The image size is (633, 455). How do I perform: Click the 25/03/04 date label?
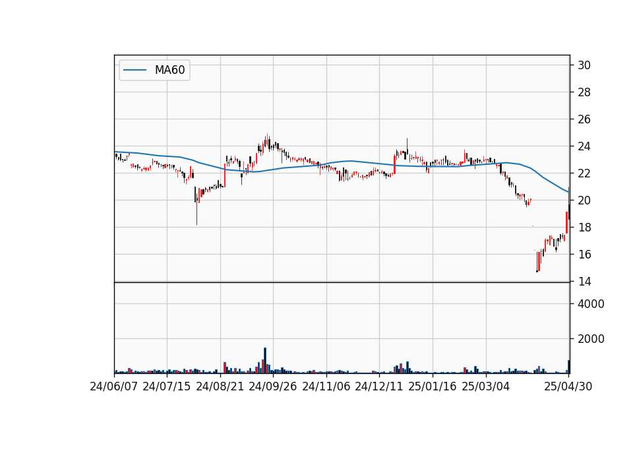click(486, 386)
